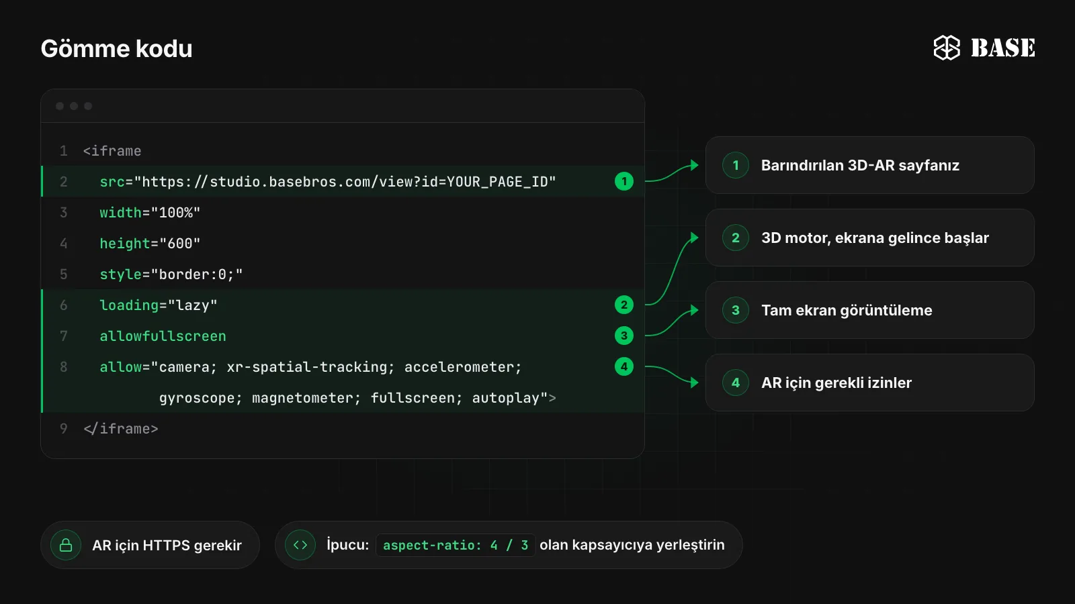1075x604 pixels.
Task: Open the Tam ekran görüntüleme card
Action: [869, 310]
